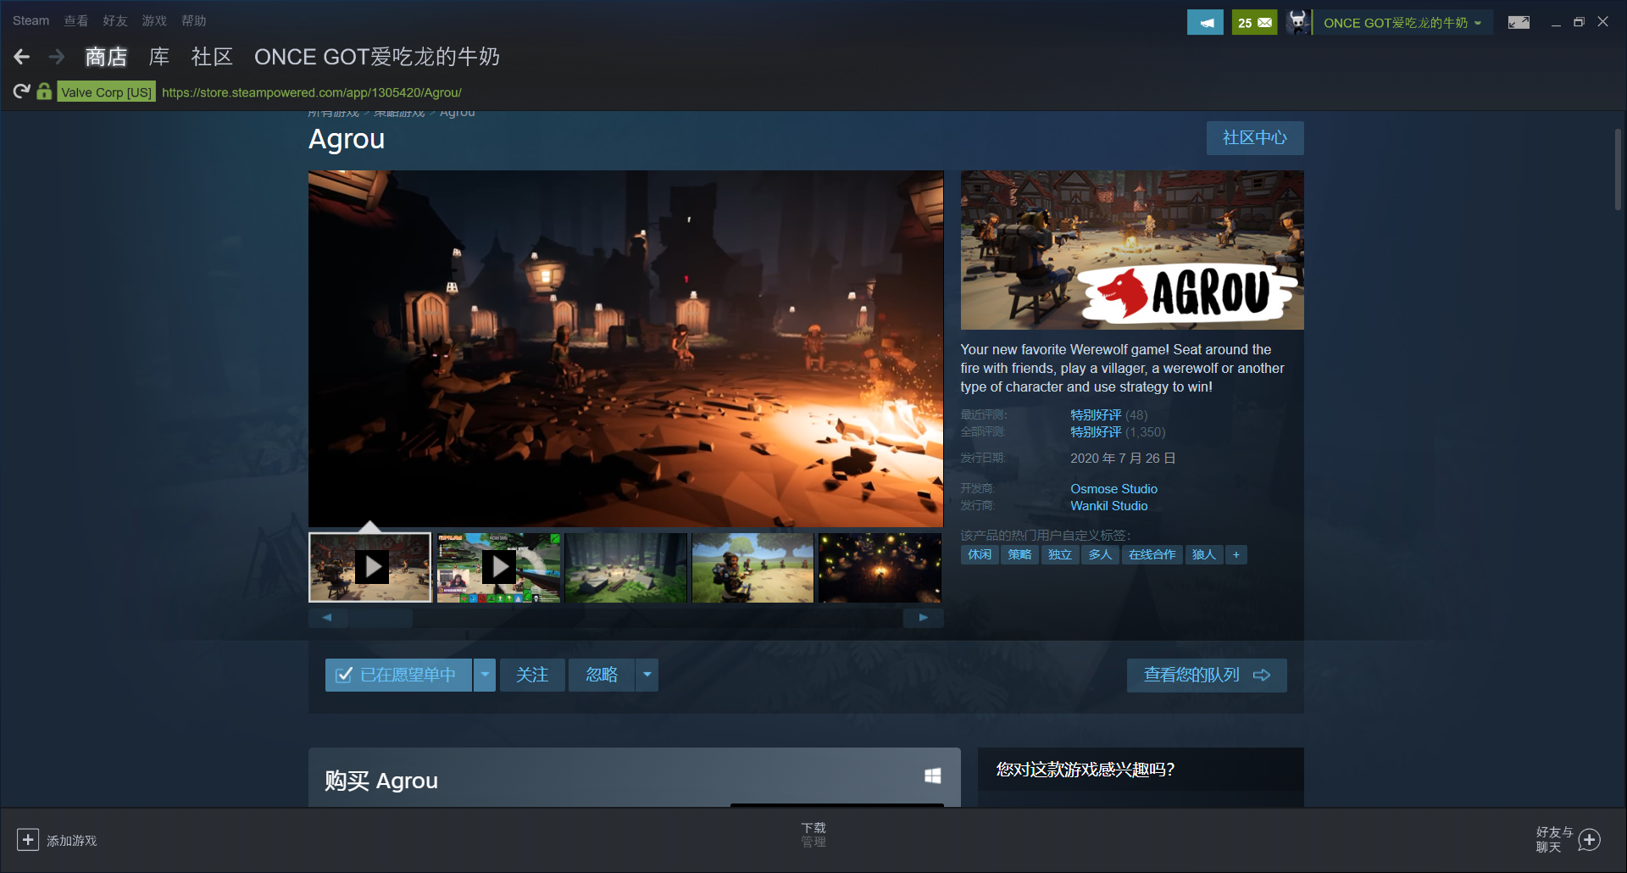The height and width of the screenshot is (873, 1627).
Task: Click the add game plus icon
Action: click(x=28, y=839)
